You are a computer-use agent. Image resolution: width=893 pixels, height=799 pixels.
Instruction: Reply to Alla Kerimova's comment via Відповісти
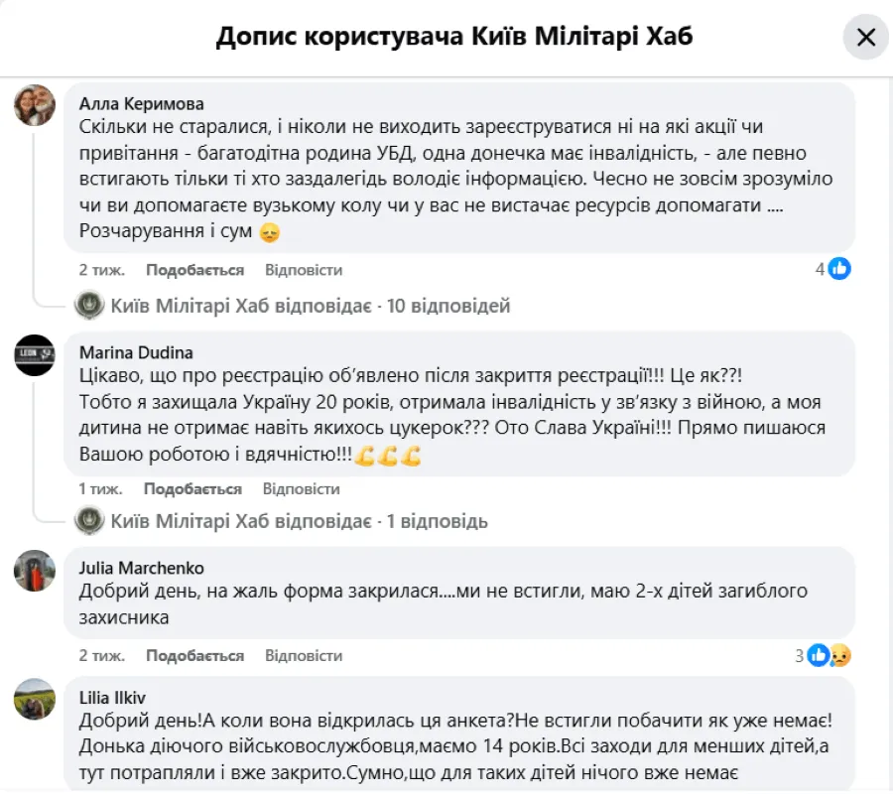(x=303, y=269)
